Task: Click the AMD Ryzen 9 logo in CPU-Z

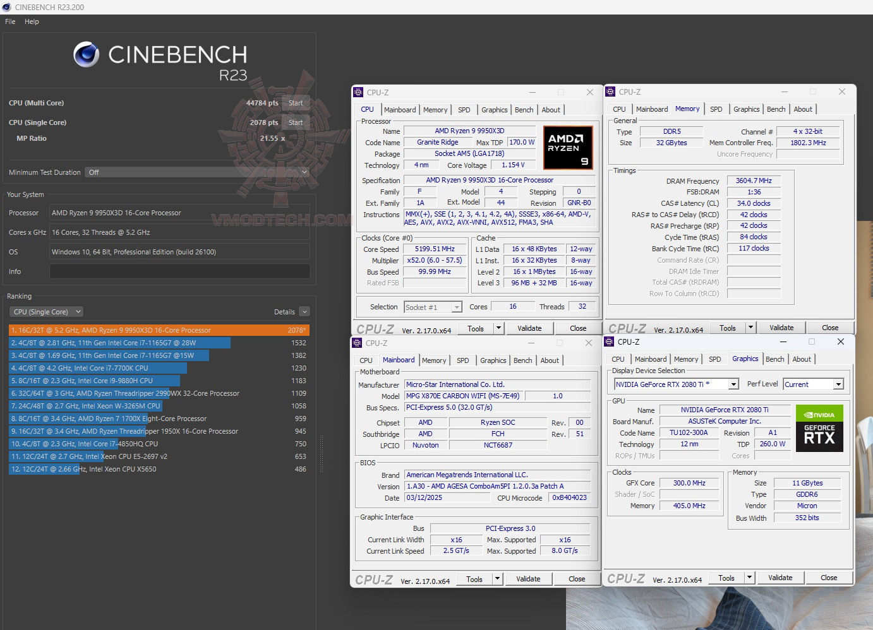Action: coord(568,148)
